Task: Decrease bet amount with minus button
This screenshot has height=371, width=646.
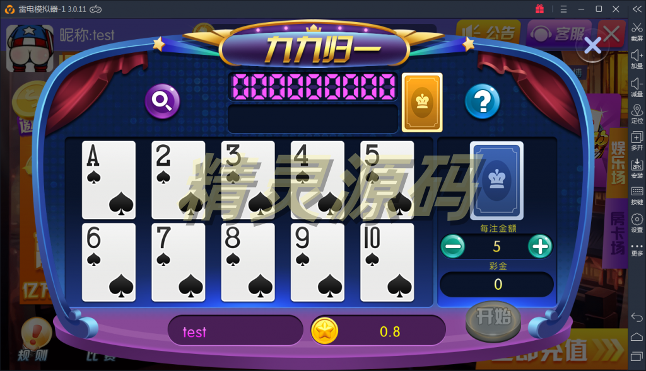Action: pyautogui.click(x=453, y=246)
